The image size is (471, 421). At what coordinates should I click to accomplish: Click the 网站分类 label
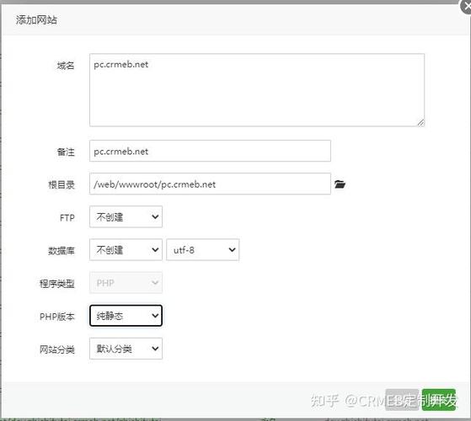57,349
